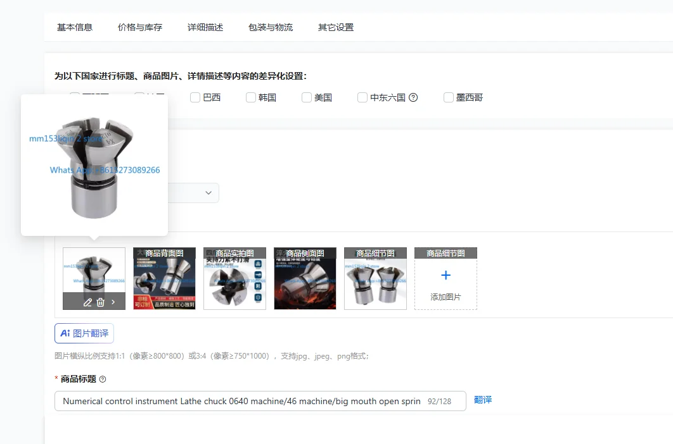The image size is (673, 444).
Task: Click into the product title input field
Action: (x=260, y=401)
